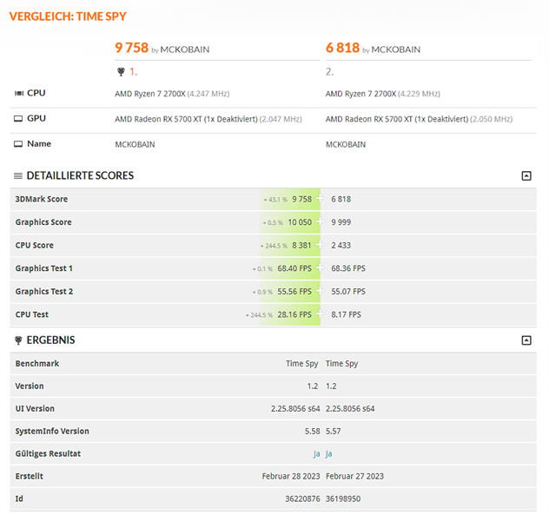The width and height of the screenshot is (549, 515).
Task: Click the Ergebnis heading text
Action: click(50, 340)
